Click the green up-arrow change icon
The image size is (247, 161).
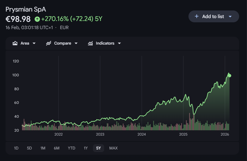37,19
